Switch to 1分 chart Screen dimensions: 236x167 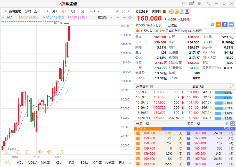(x=73, y=11)
